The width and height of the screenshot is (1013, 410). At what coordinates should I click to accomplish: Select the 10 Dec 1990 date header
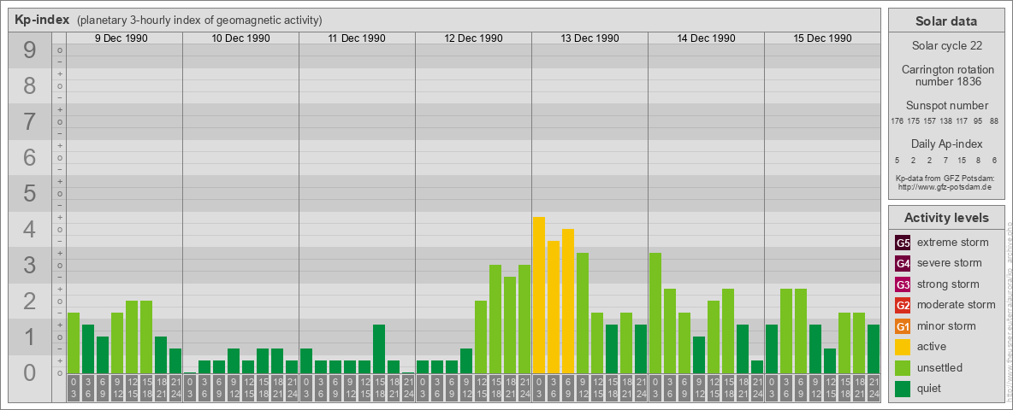tap(240, 38)
